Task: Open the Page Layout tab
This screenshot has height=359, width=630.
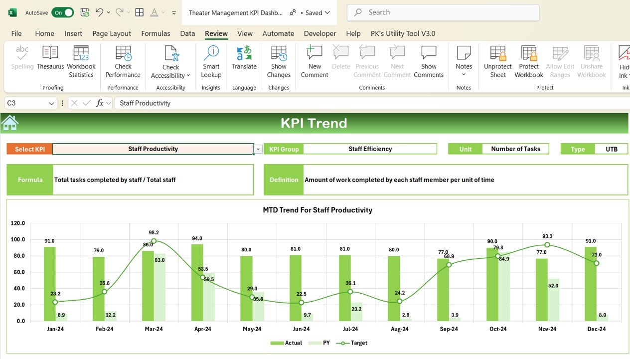Action: pos(112,33)
